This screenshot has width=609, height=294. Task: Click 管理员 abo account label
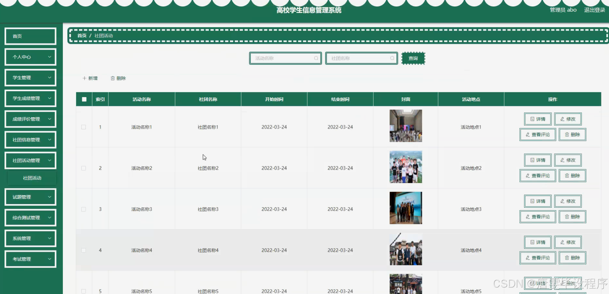[x=563, y=10]
